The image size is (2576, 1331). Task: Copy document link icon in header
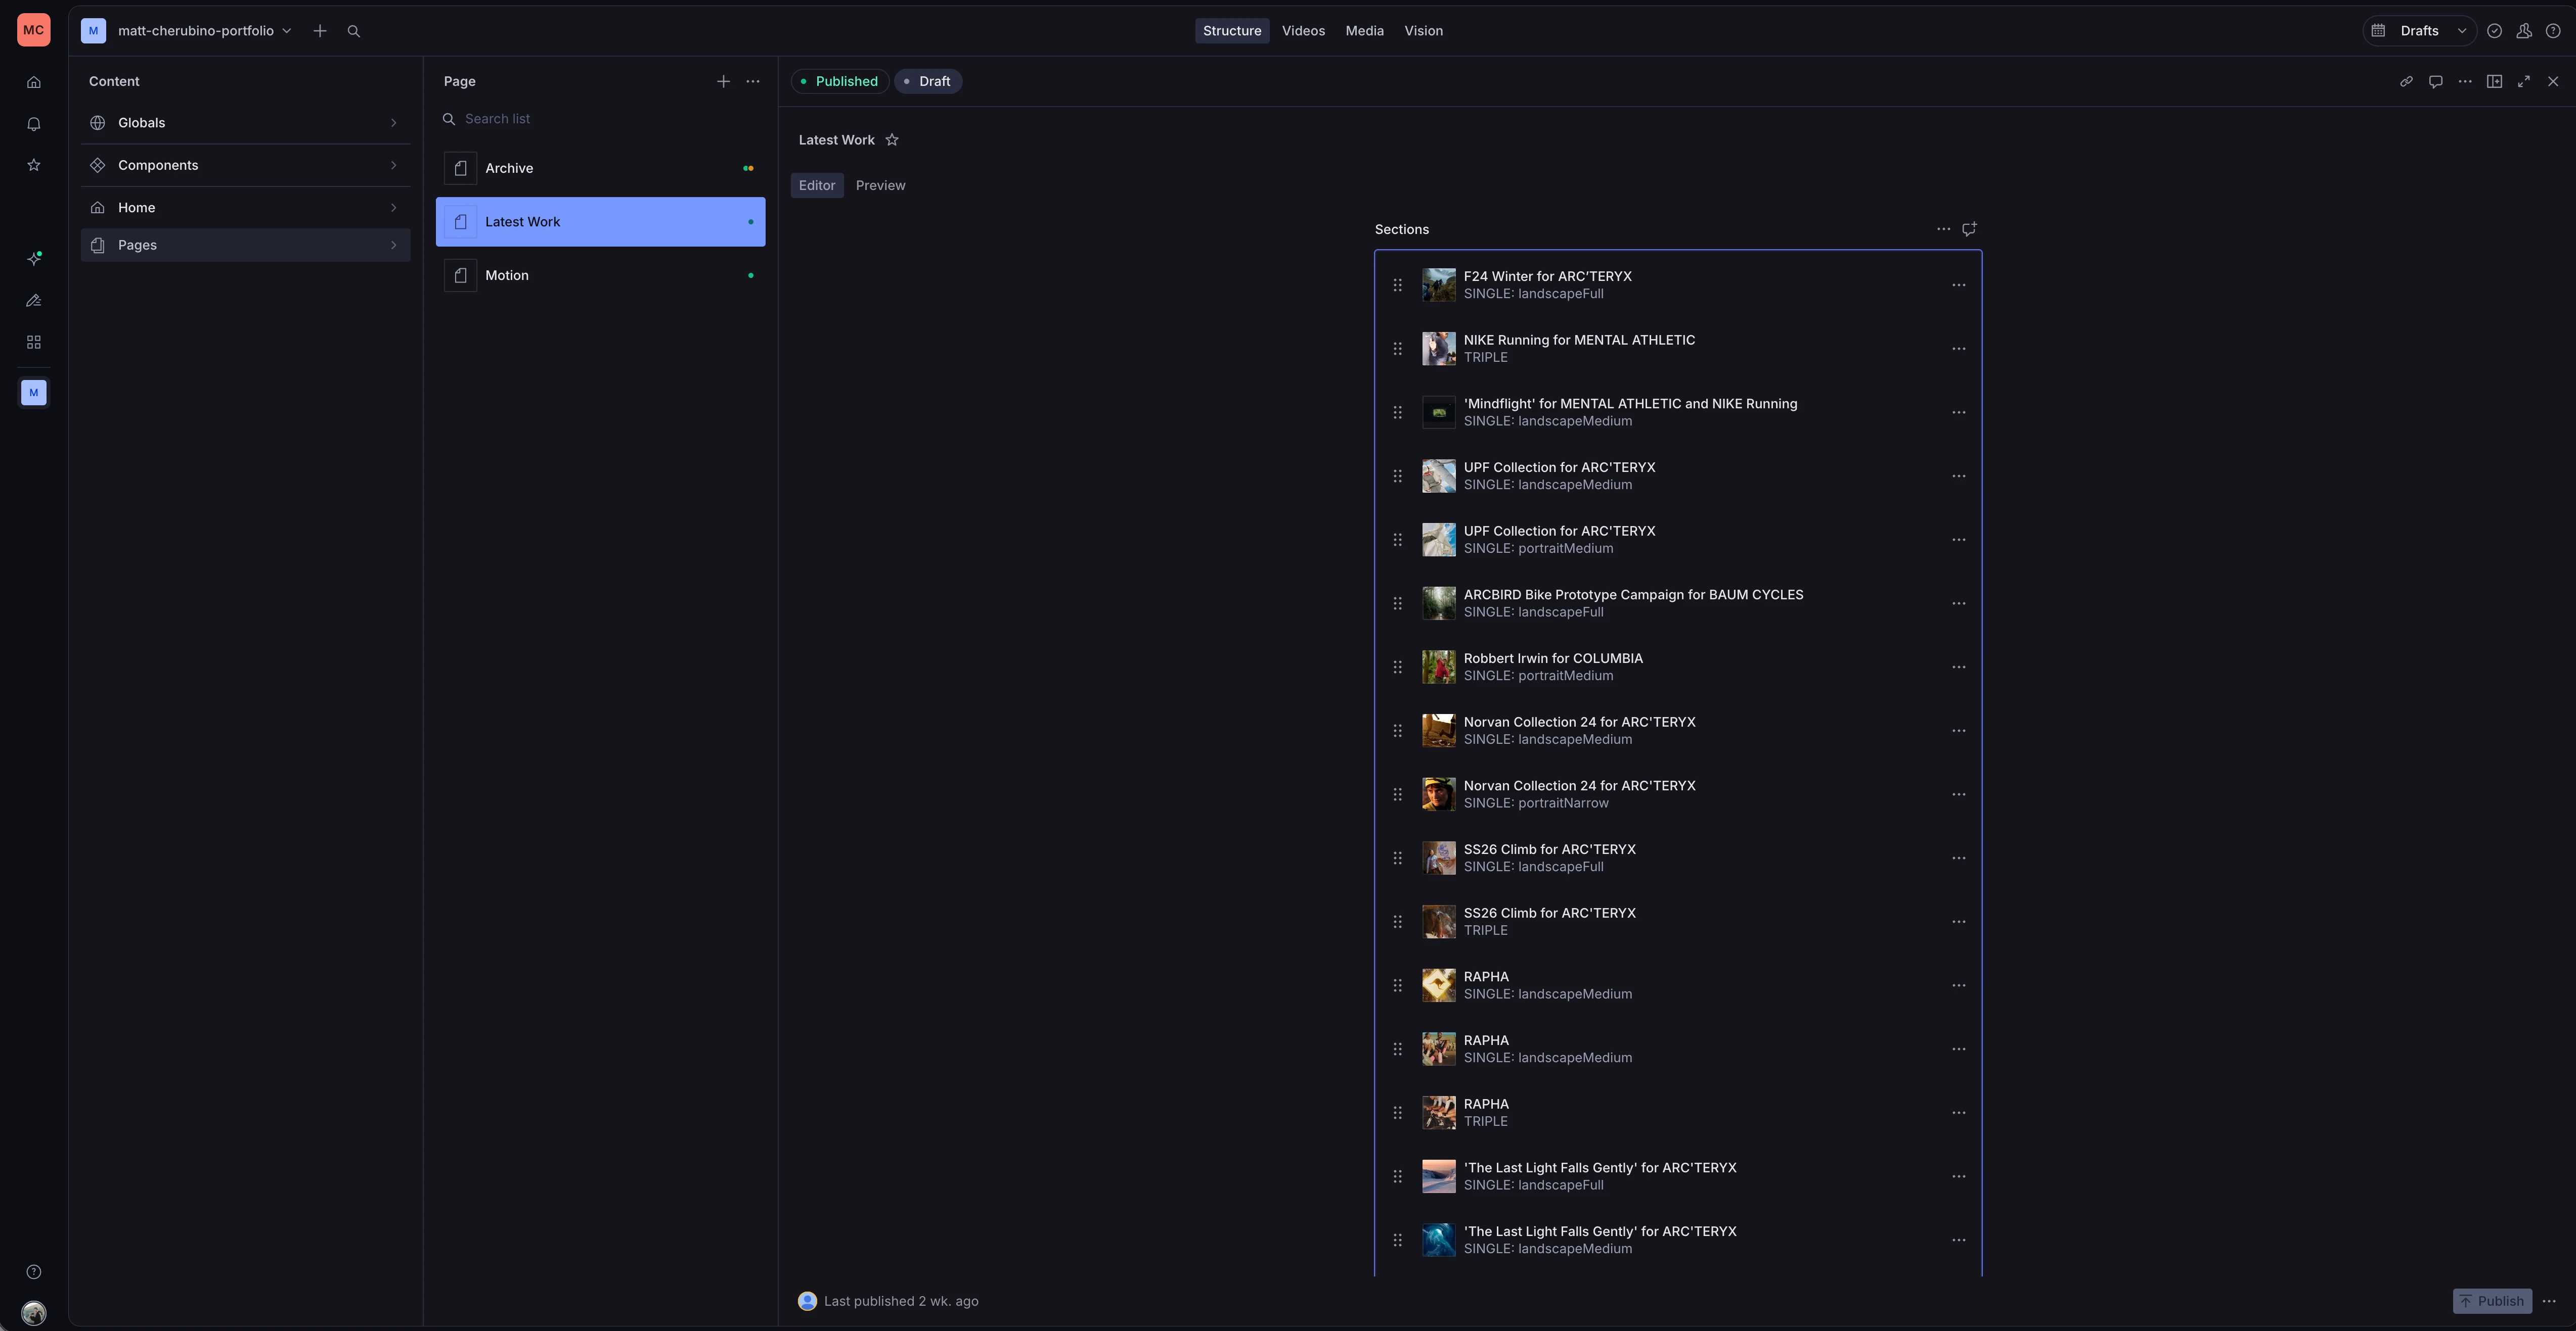[x=2406, y=81]
